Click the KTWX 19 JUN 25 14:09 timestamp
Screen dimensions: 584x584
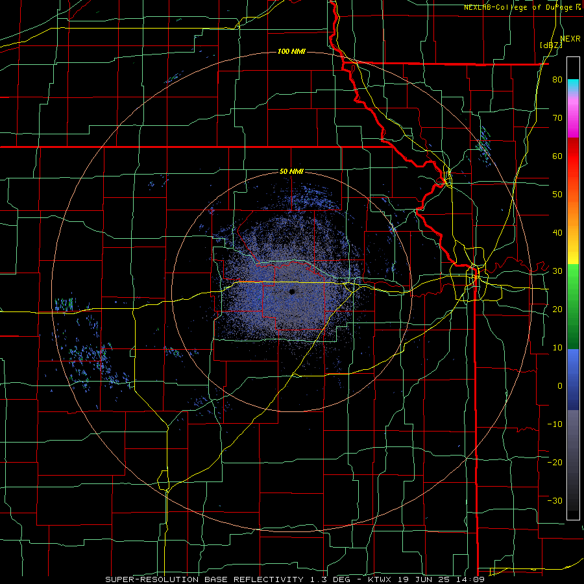tap(426, 579)
